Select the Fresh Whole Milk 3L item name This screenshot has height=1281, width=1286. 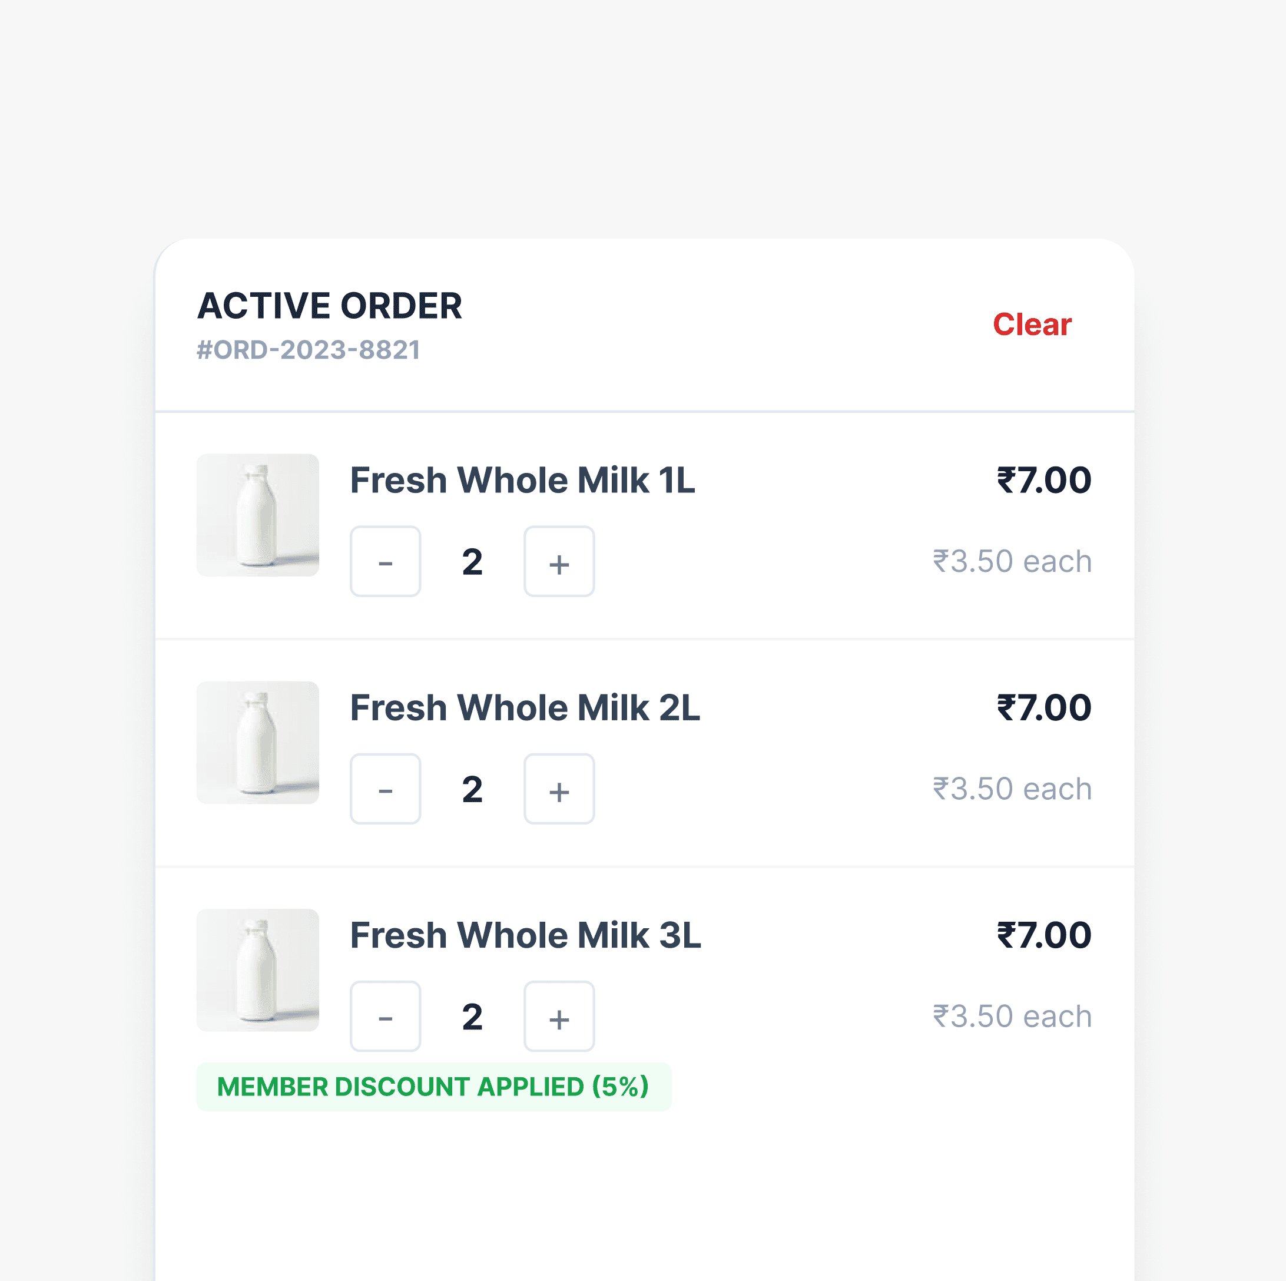click(x=526, y=936)
